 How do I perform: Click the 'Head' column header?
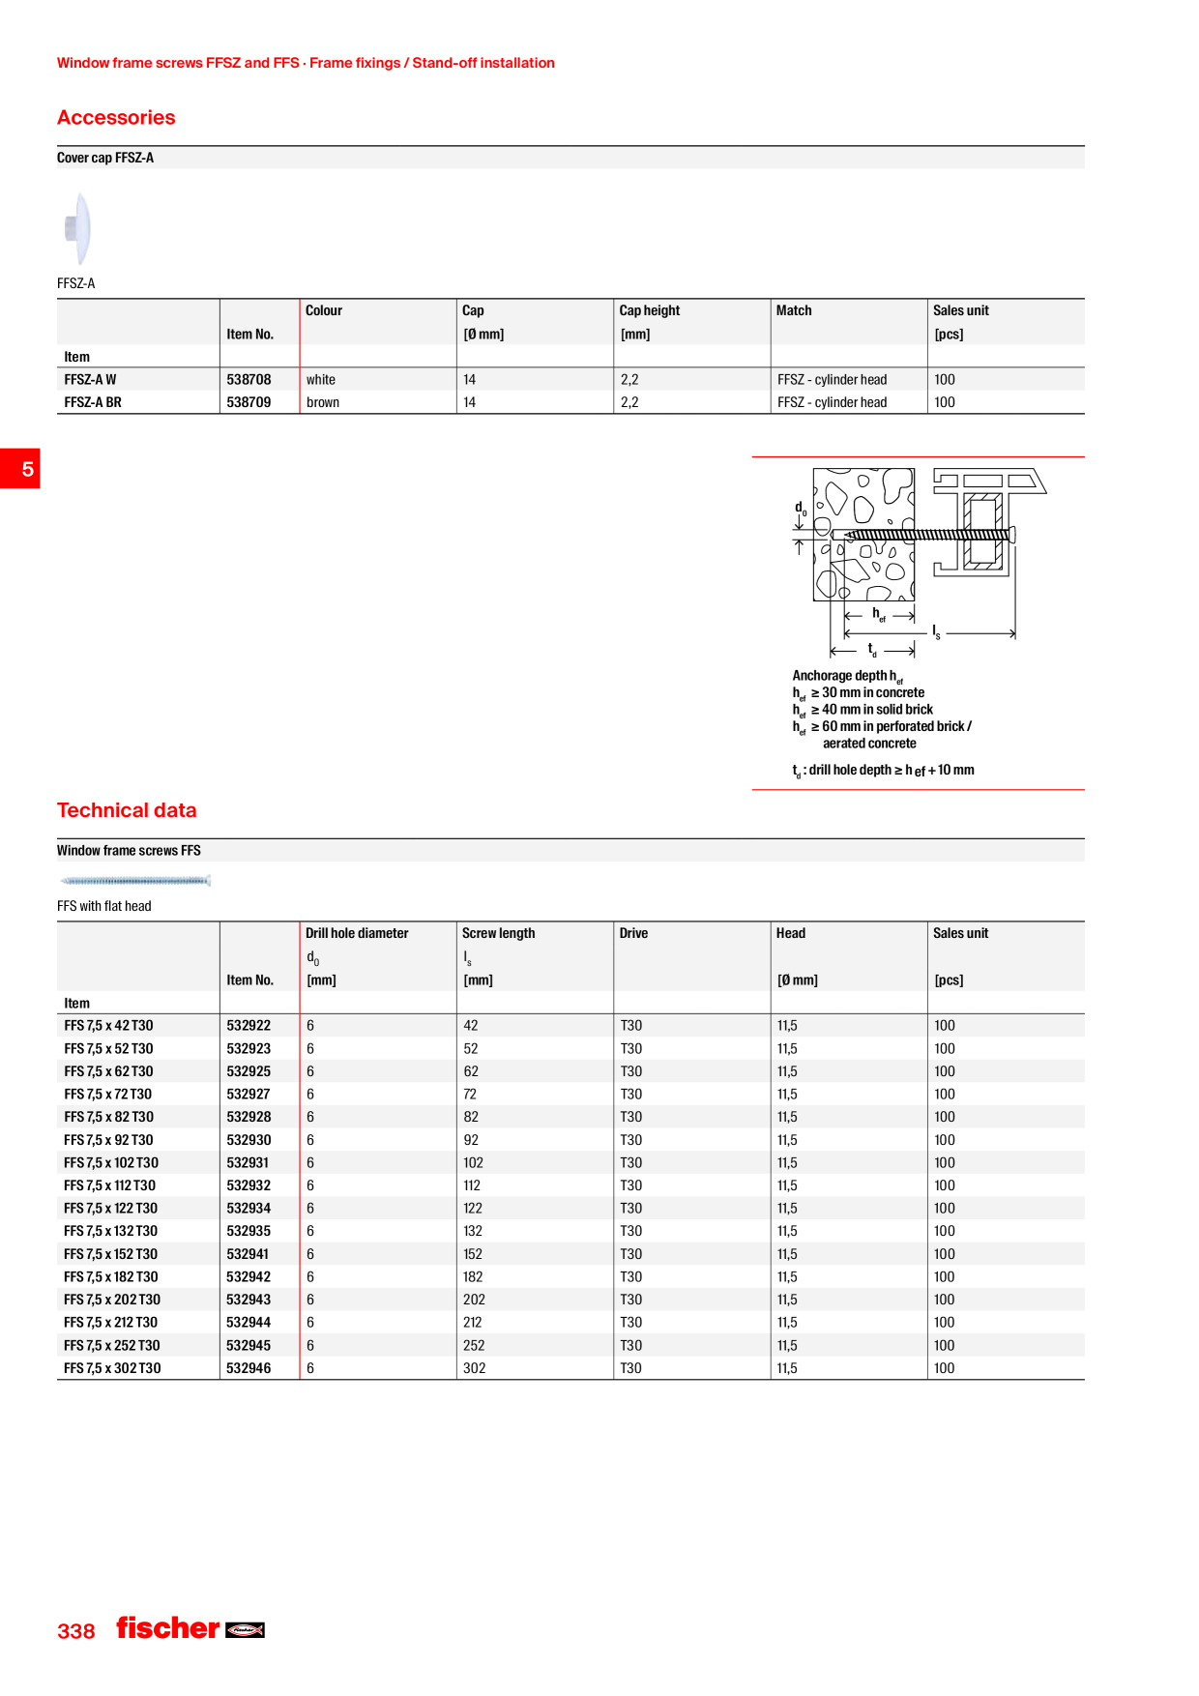791,933
